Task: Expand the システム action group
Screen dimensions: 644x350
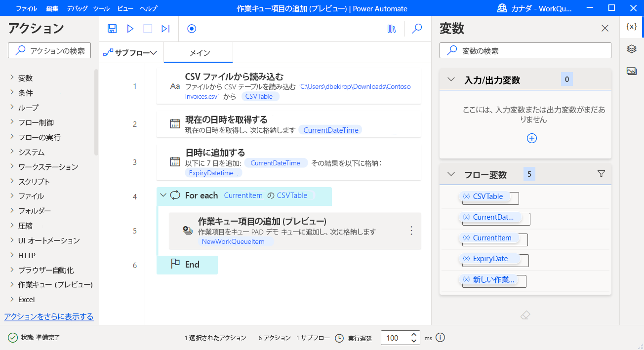Action: coord(12,152)
